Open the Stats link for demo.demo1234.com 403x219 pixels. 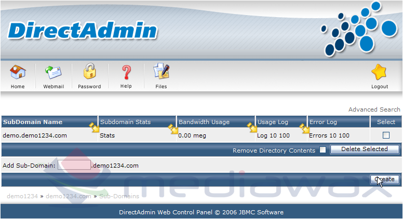coord(107,135)
